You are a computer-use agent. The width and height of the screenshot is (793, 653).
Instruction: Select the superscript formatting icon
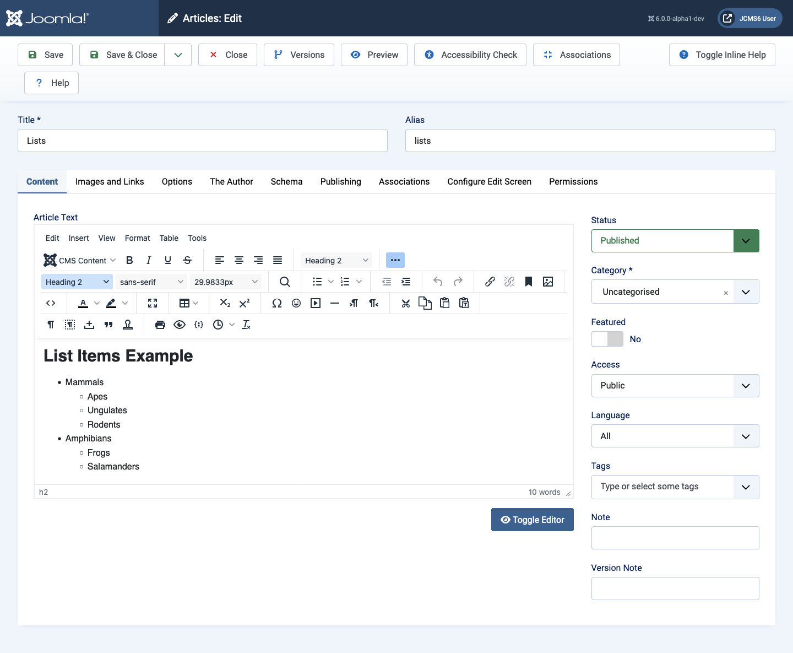point(245,303)
